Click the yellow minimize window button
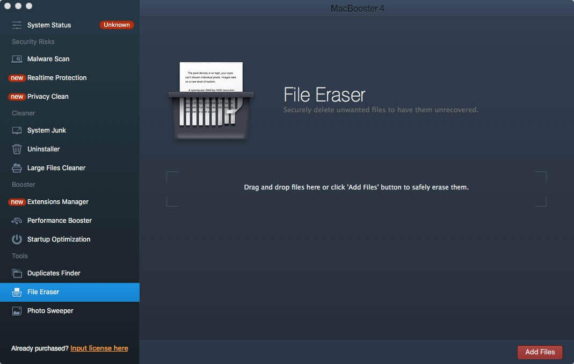Viewport: 574px width, 364px height. pos(18,5)
